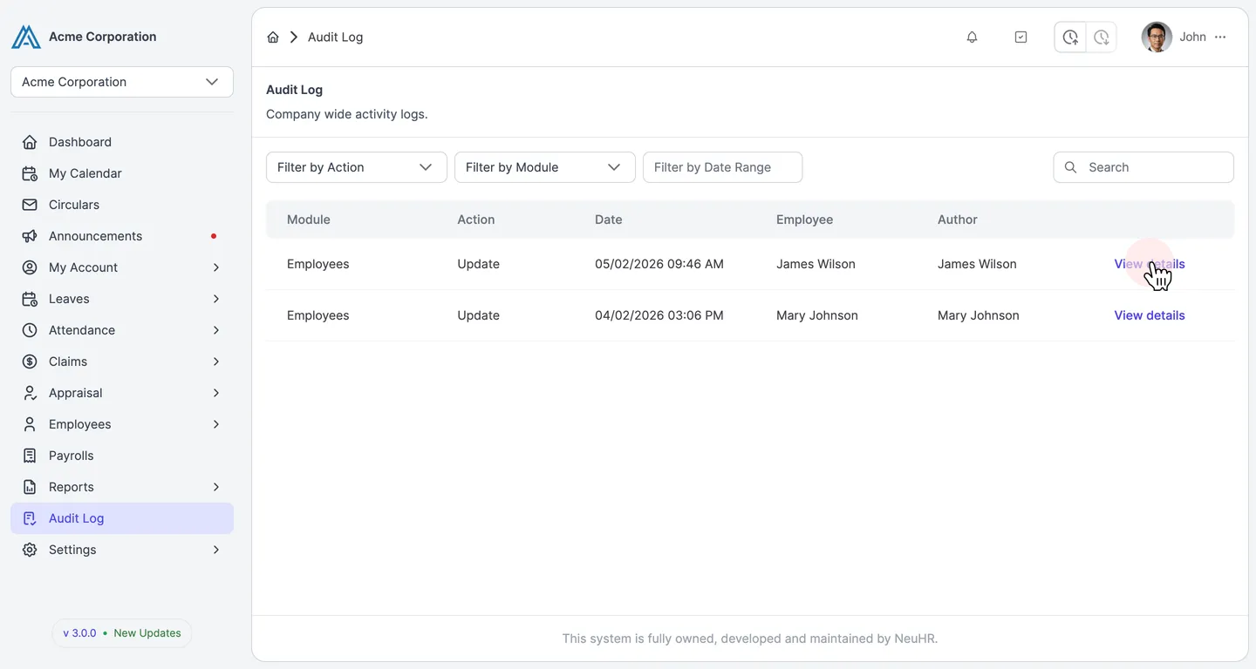Click date 04/02/2026 03:06 PM cell
The width and height of the screenshot is (1256, 669).
[x=659, y=315]
